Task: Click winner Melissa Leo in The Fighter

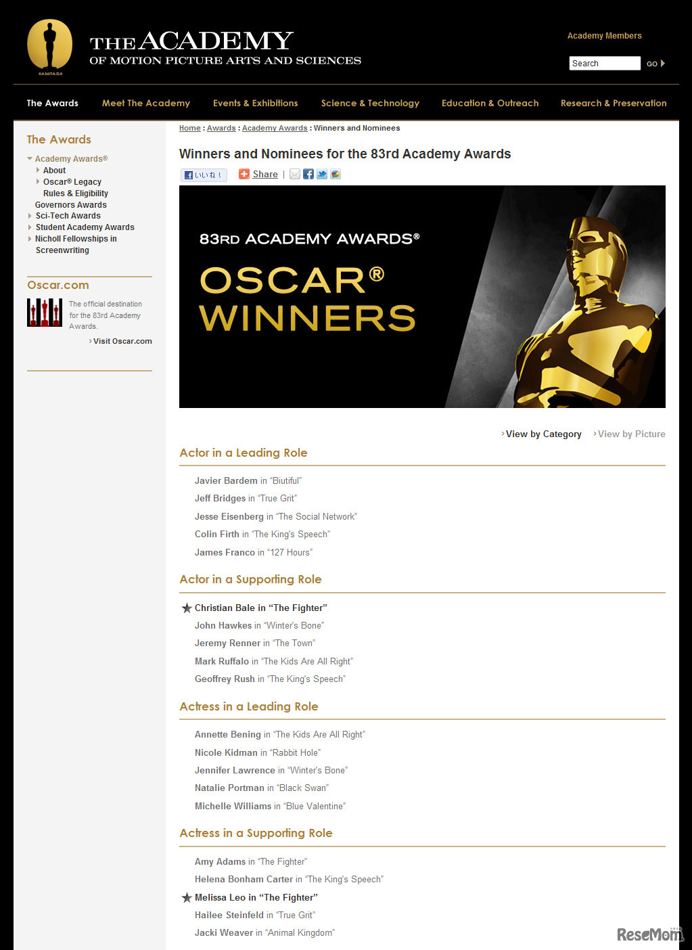Action: 256,897
